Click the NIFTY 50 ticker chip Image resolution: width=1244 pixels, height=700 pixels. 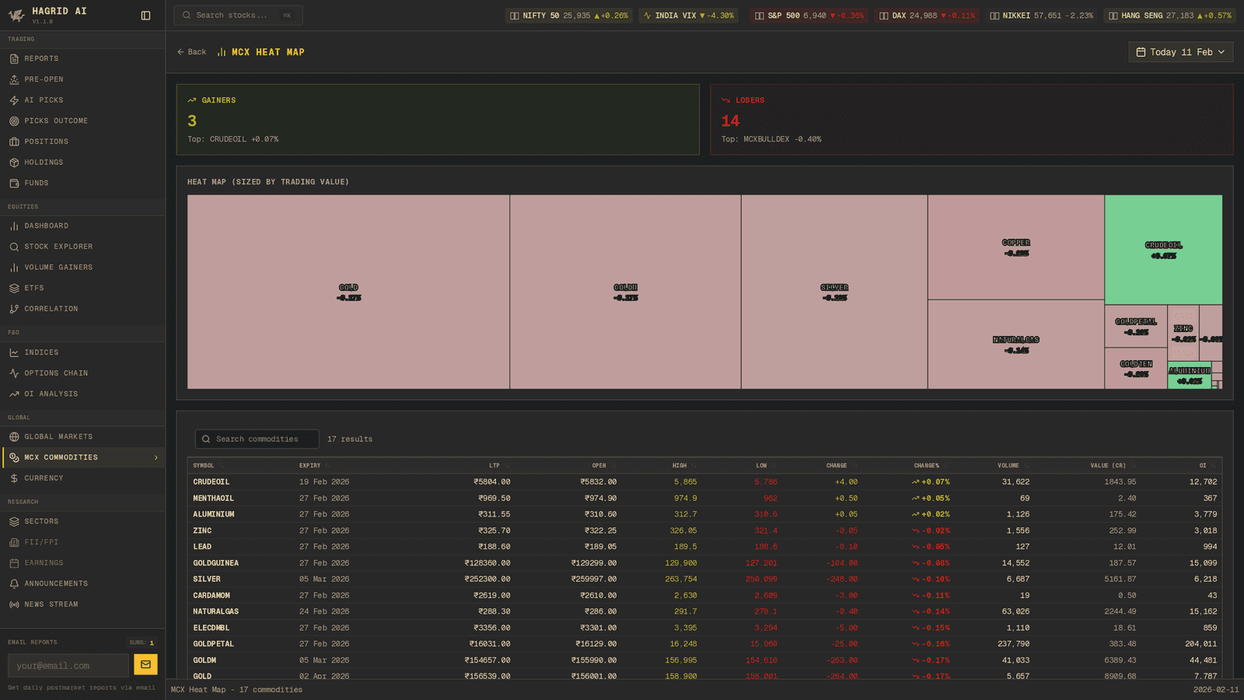[569, 16]
